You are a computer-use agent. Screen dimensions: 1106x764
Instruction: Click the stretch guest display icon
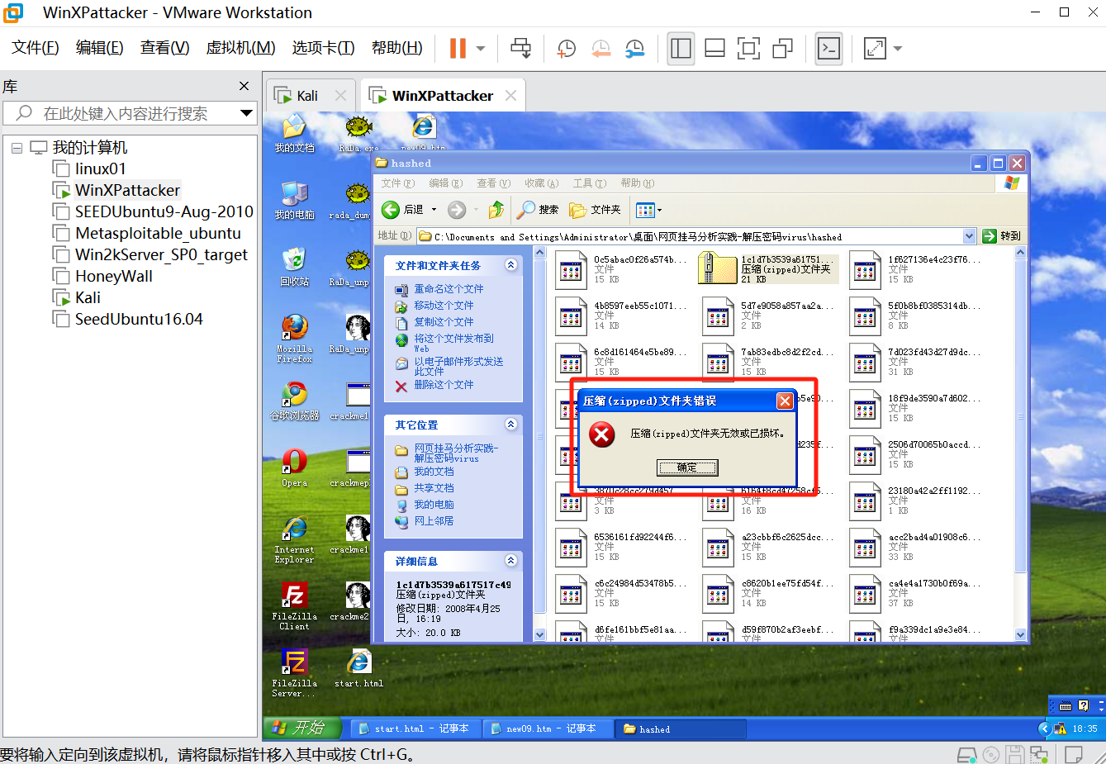875,48
